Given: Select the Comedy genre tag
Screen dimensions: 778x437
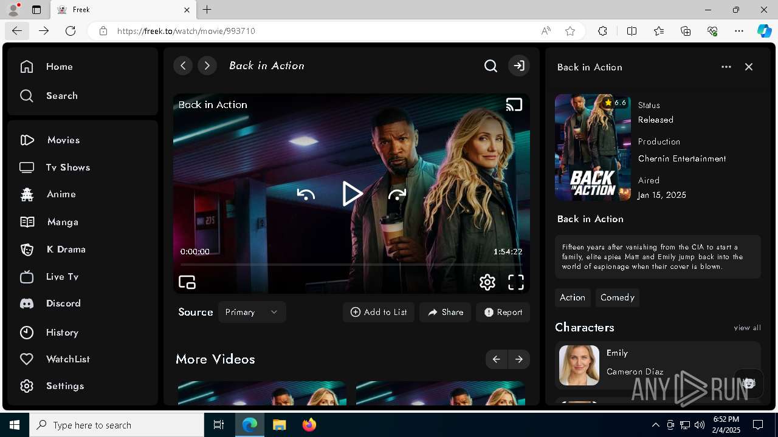Looking at the screenshot, I should (618, 297).
